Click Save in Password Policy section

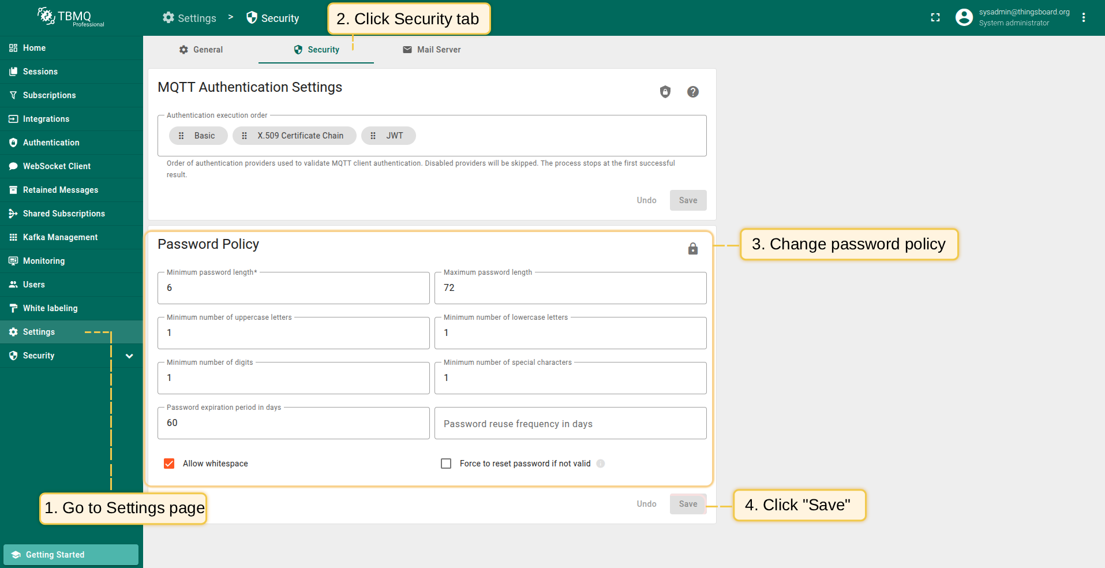pyautogui.click(x=688, y=504)
